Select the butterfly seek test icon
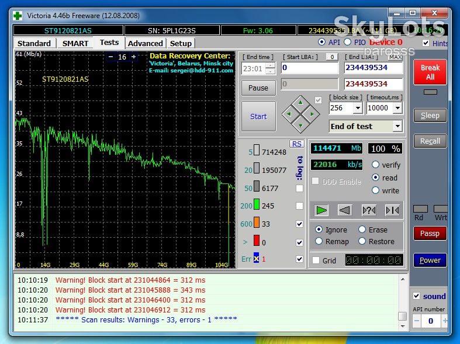 coord(392,210)
